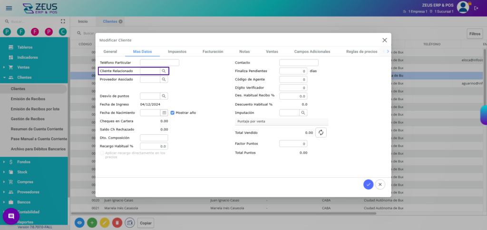Click the Teléfono Particular input field

[x=159, y=63]
